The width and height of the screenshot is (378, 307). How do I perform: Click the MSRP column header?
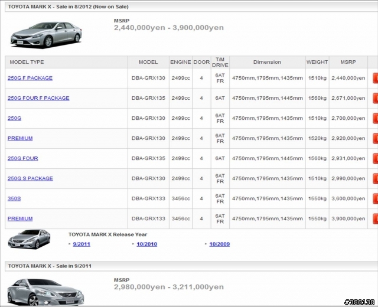pos(348,62)
